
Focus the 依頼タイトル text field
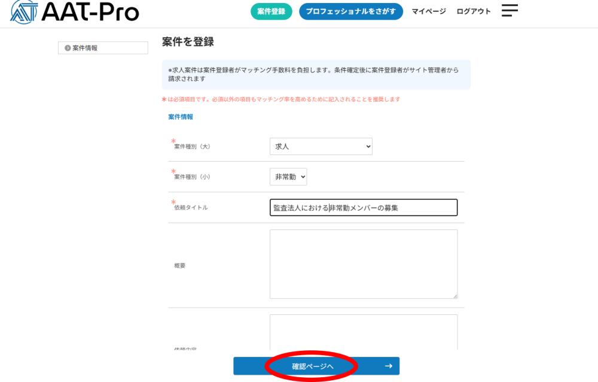[x=364, y=208]
